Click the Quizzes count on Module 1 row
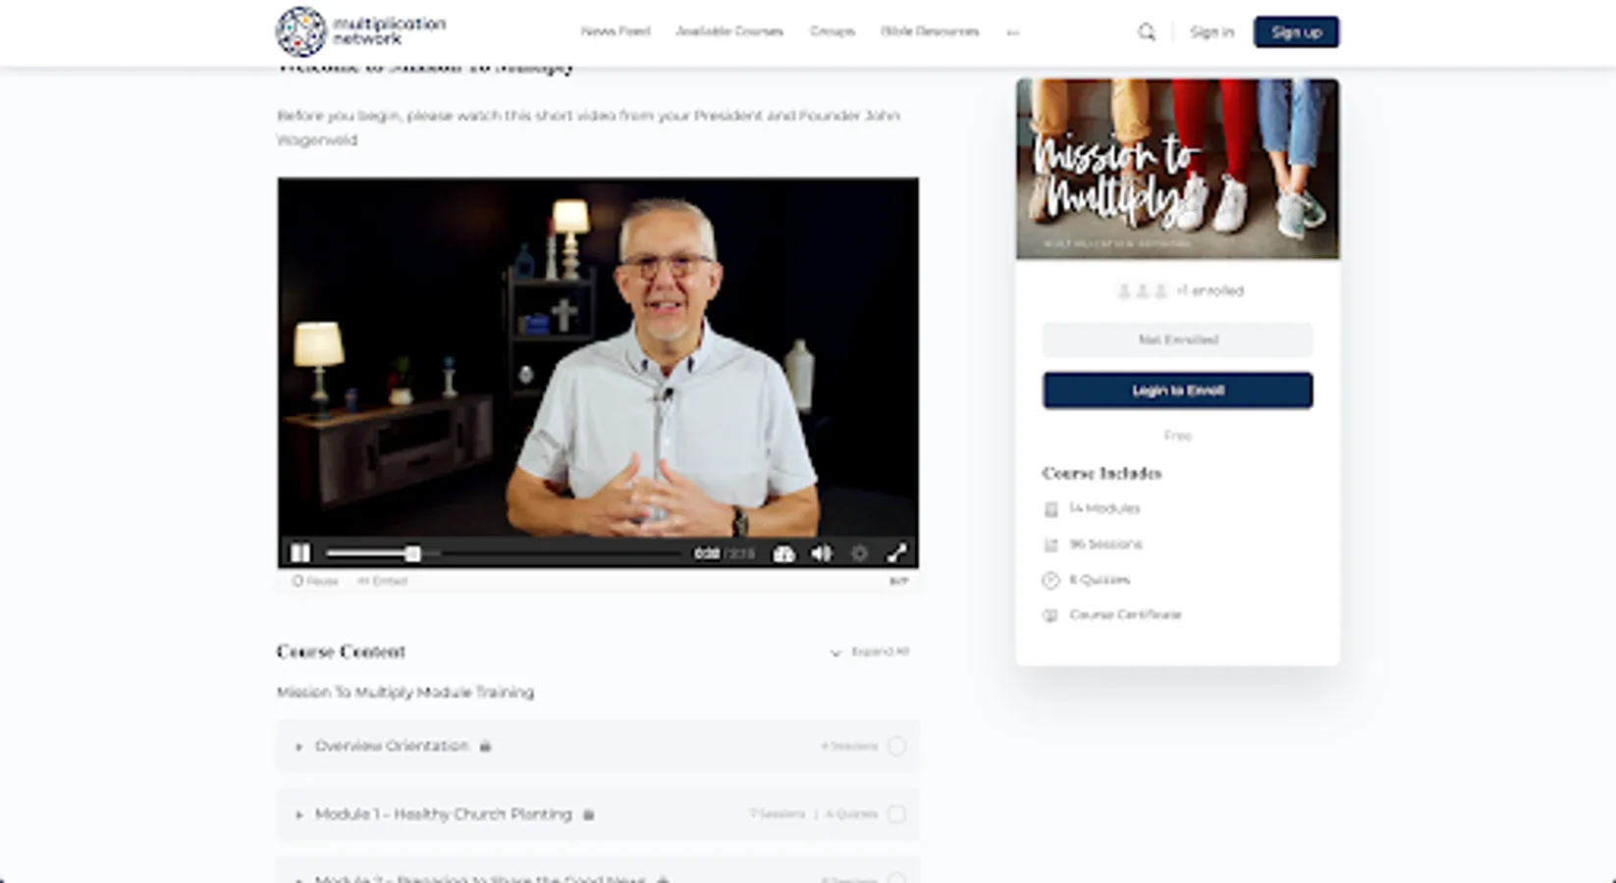This screenshot has width=1616, height=883. point(851,814)
